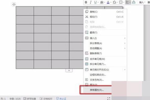Choose 剪切(T) from context menu
This screenshot has height=100, width=150.
(105, 17)
